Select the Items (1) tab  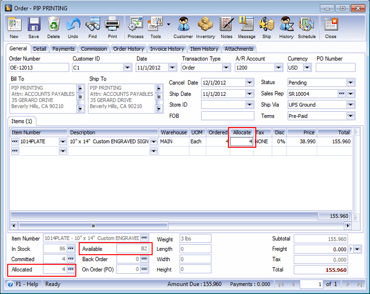pos(22,121)
